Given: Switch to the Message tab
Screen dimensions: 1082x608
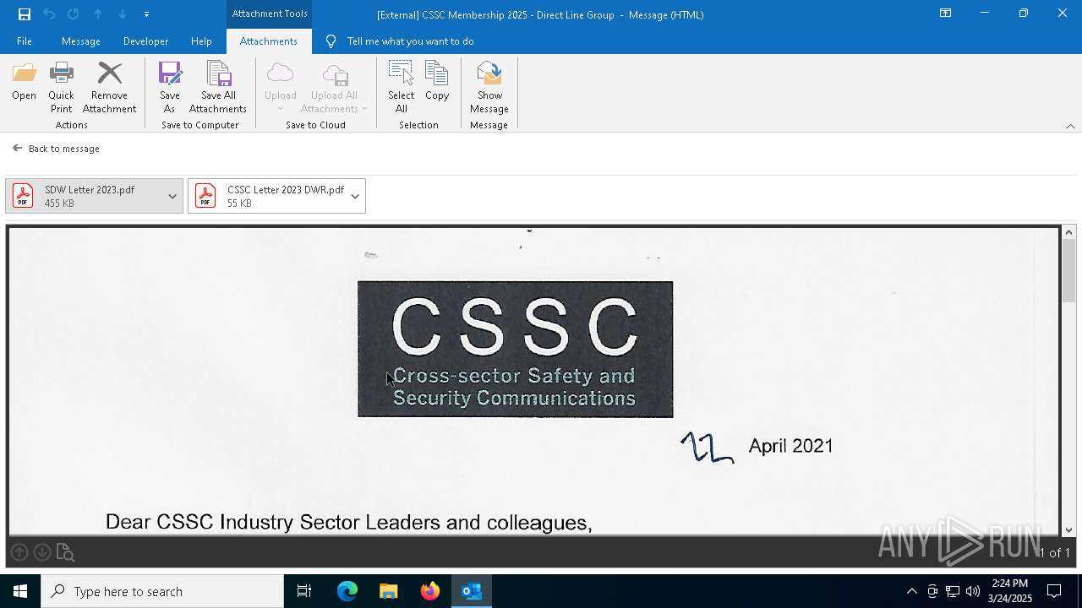Looking at the screenshot, I should tap(81, 41).
